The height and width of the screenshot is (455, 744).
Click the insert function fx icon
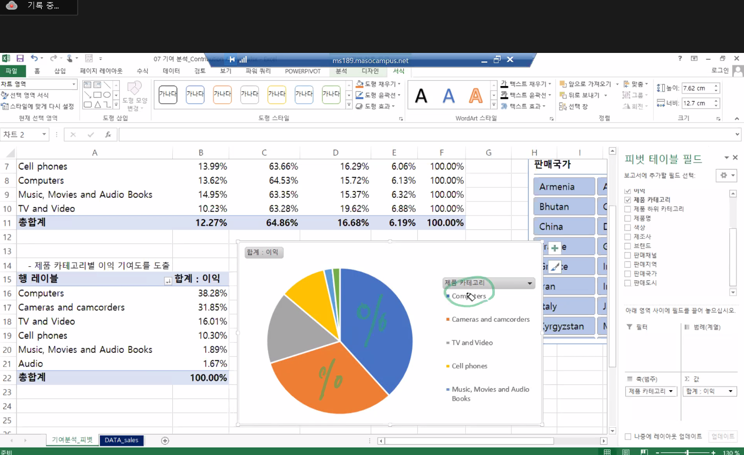click(108, 135)
